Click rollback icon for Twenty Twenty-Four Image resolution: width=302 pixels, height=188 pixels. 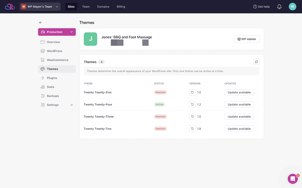[x=192, y=105]
